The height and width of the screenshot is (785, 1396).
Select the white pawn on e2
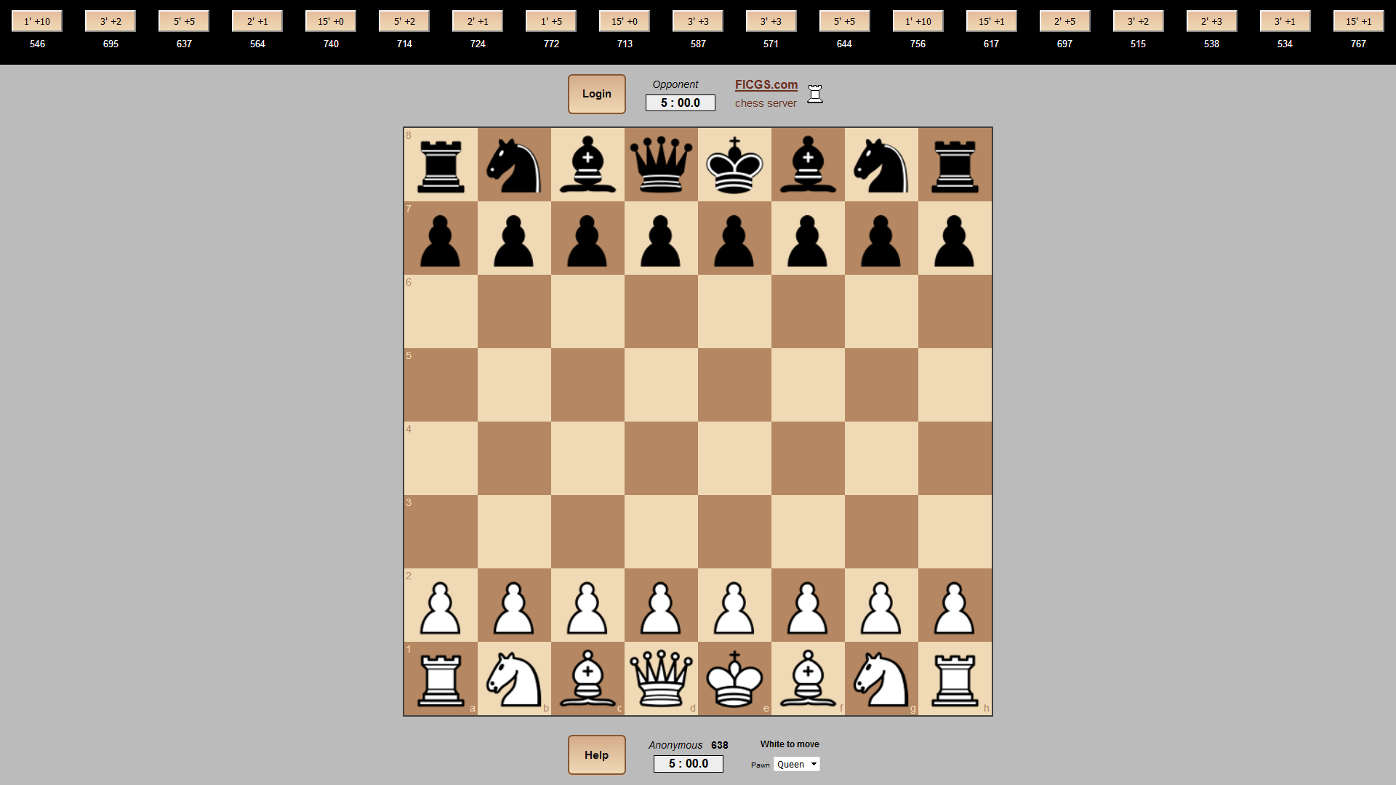click(734, 606)
